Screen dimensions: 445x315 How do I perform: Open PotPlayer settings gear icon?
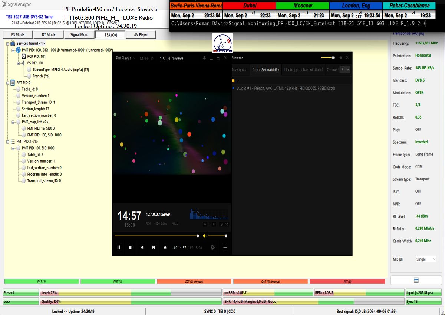point(213,248)
